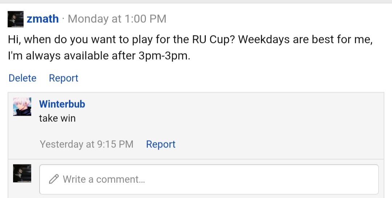Open Winterbub's profile from the username
The image size is (392, 198).
tap(62, 104)
